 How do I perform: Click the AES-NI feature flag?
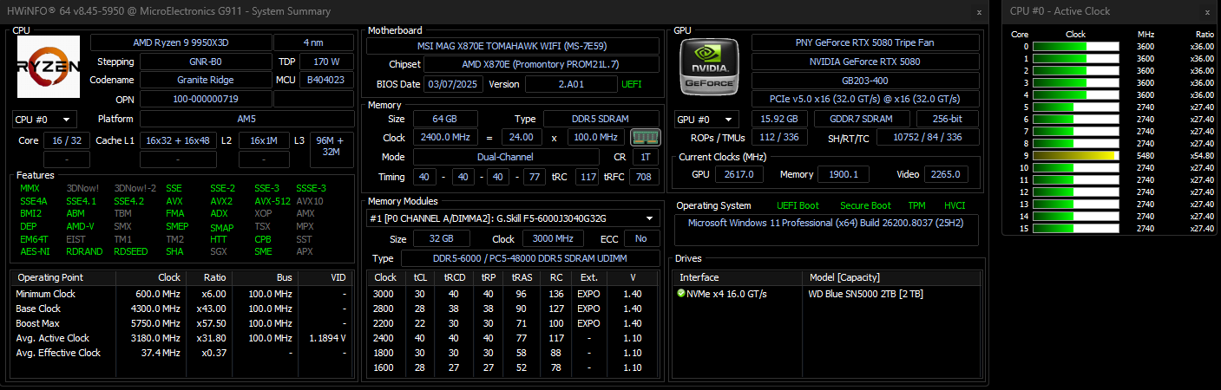pyautogui.click(x=36, y=251)
